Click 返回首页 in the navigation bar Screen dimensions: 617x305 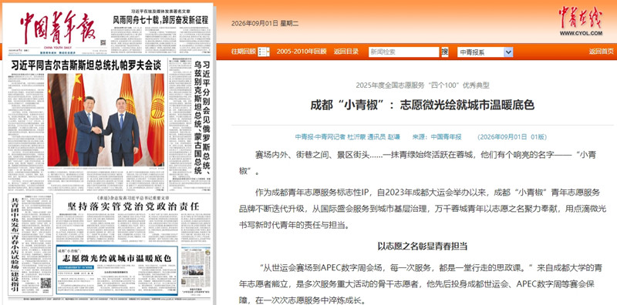602,52
